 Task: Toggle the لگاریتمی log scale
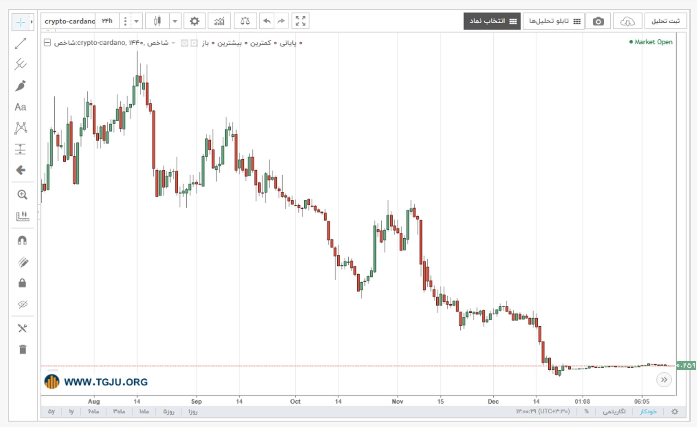click(614, 412)
